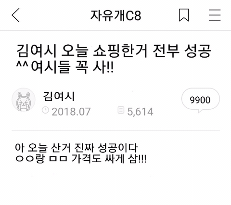Viewport: 231px width, 205px height.
Task: Click the view count document icon
Action: click(x=121, y=110)
